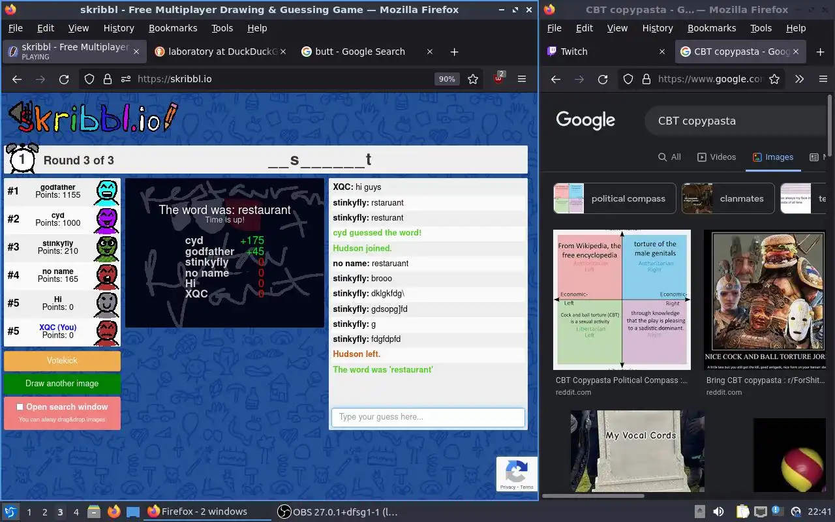The height and width of the screenshot is (522, 835).
Task: Open History menu in skribbl window
Action: 119,28
